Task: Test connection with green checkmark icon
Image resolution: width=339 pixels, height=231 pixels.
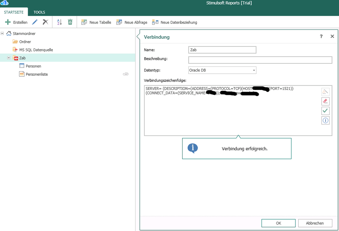Action: tap(325, 111)
